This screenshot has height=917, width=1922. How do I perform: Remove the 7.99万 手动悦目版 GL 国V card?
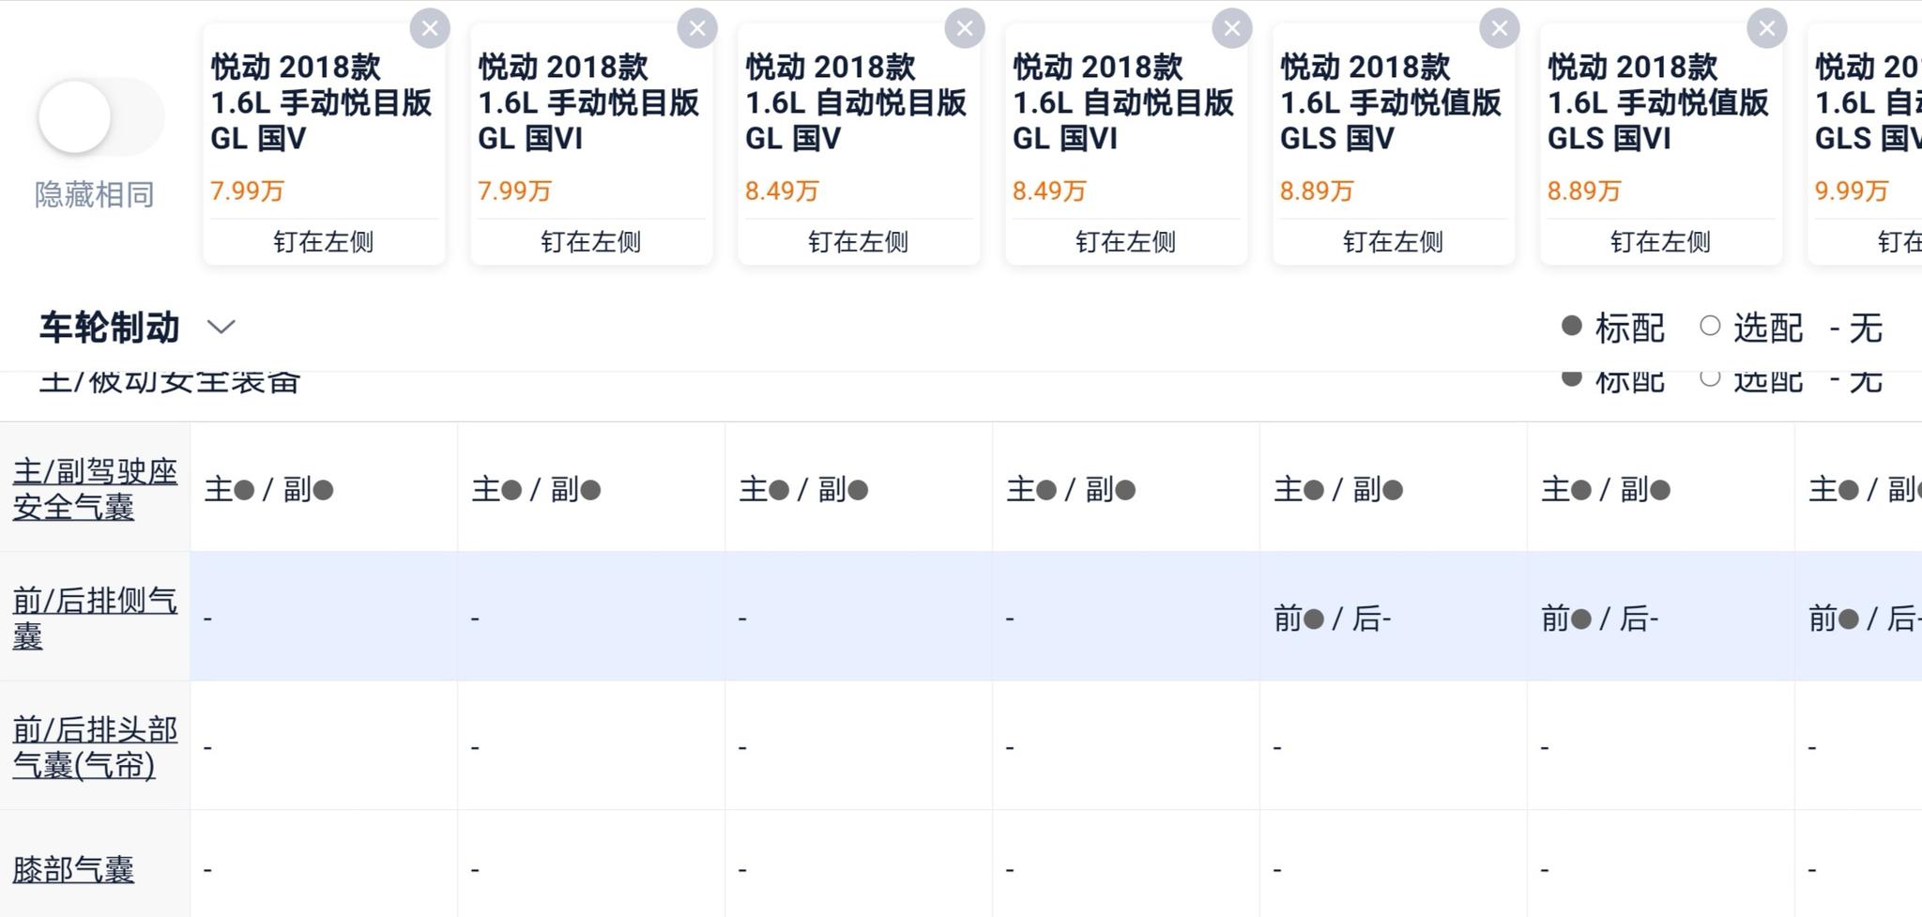pyautogui.click(x=430, y=29)
